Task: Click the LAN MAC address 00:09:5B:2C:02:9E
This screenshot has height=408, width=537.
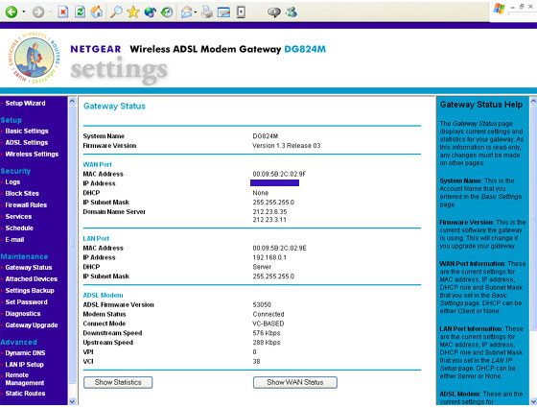Action: (279, 249)
